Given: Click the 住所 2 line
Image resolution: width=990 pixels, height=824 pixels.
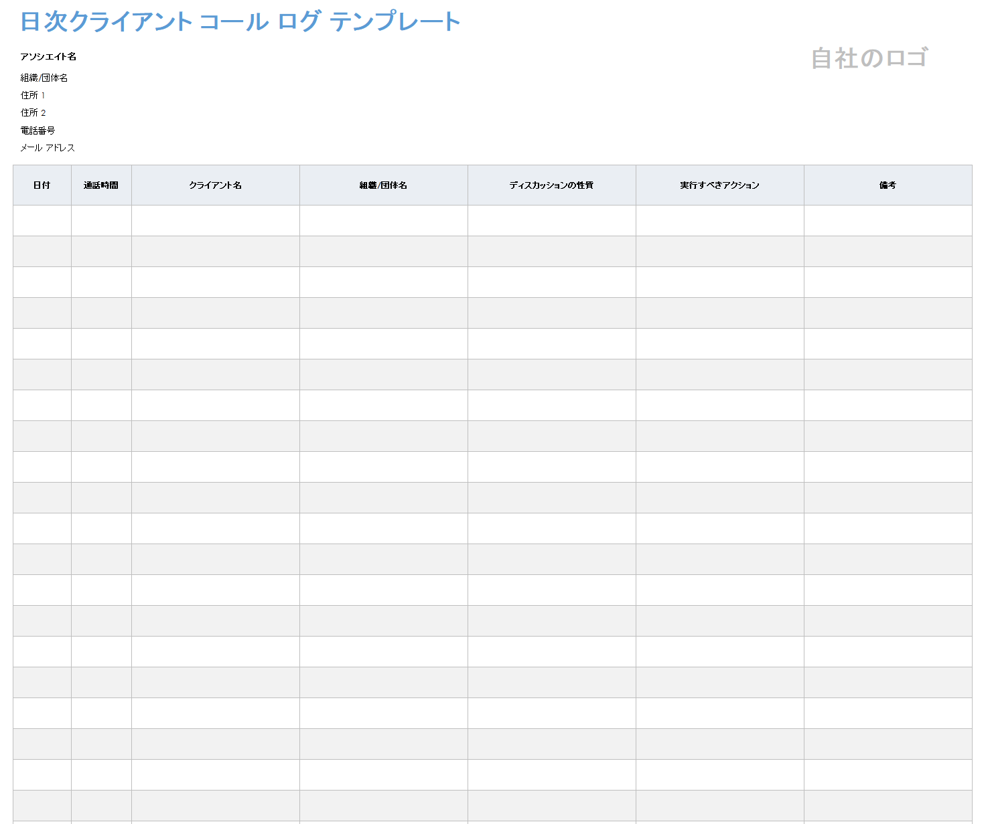Looking at the screenshot, I should (x=33, y=113).
